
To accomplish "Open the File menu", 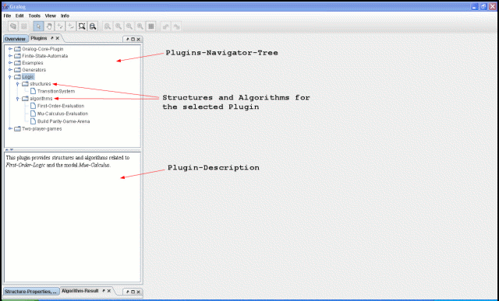I will pyautogui.click(x=7, y=16).
